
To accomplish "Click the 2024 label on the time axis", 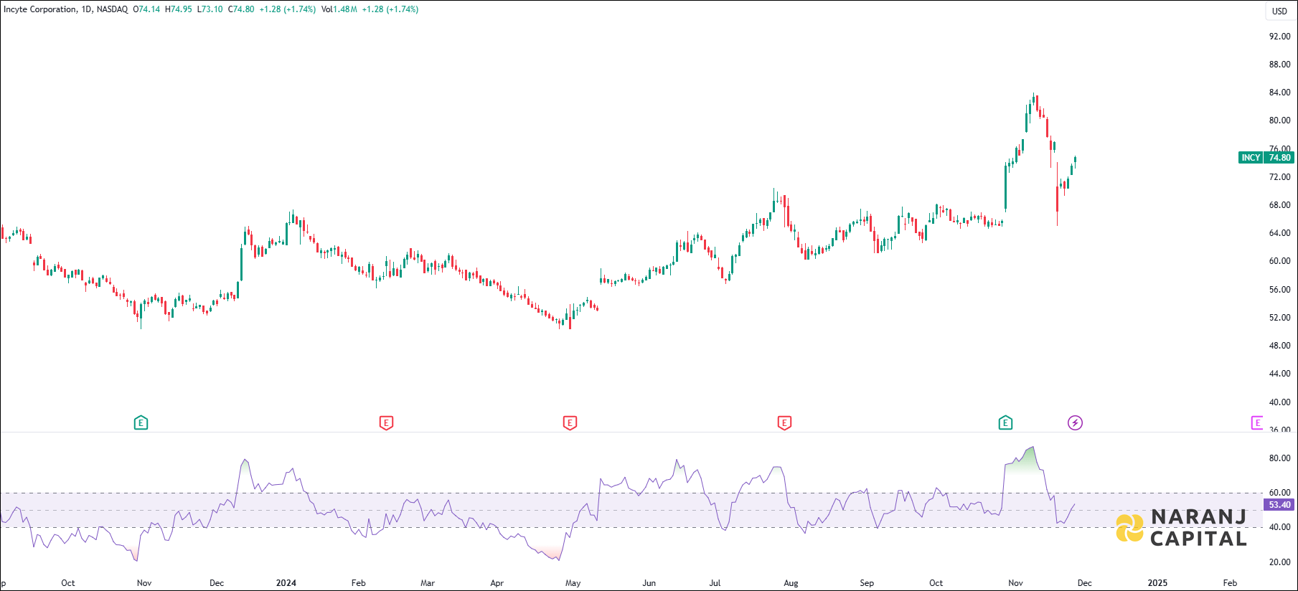I will pyautogui.click(x=286, y=583).
